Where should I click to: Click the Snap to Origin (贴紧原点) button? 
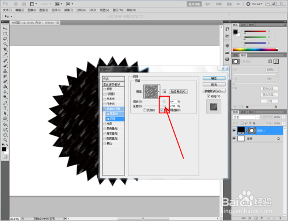coord(178,92)
